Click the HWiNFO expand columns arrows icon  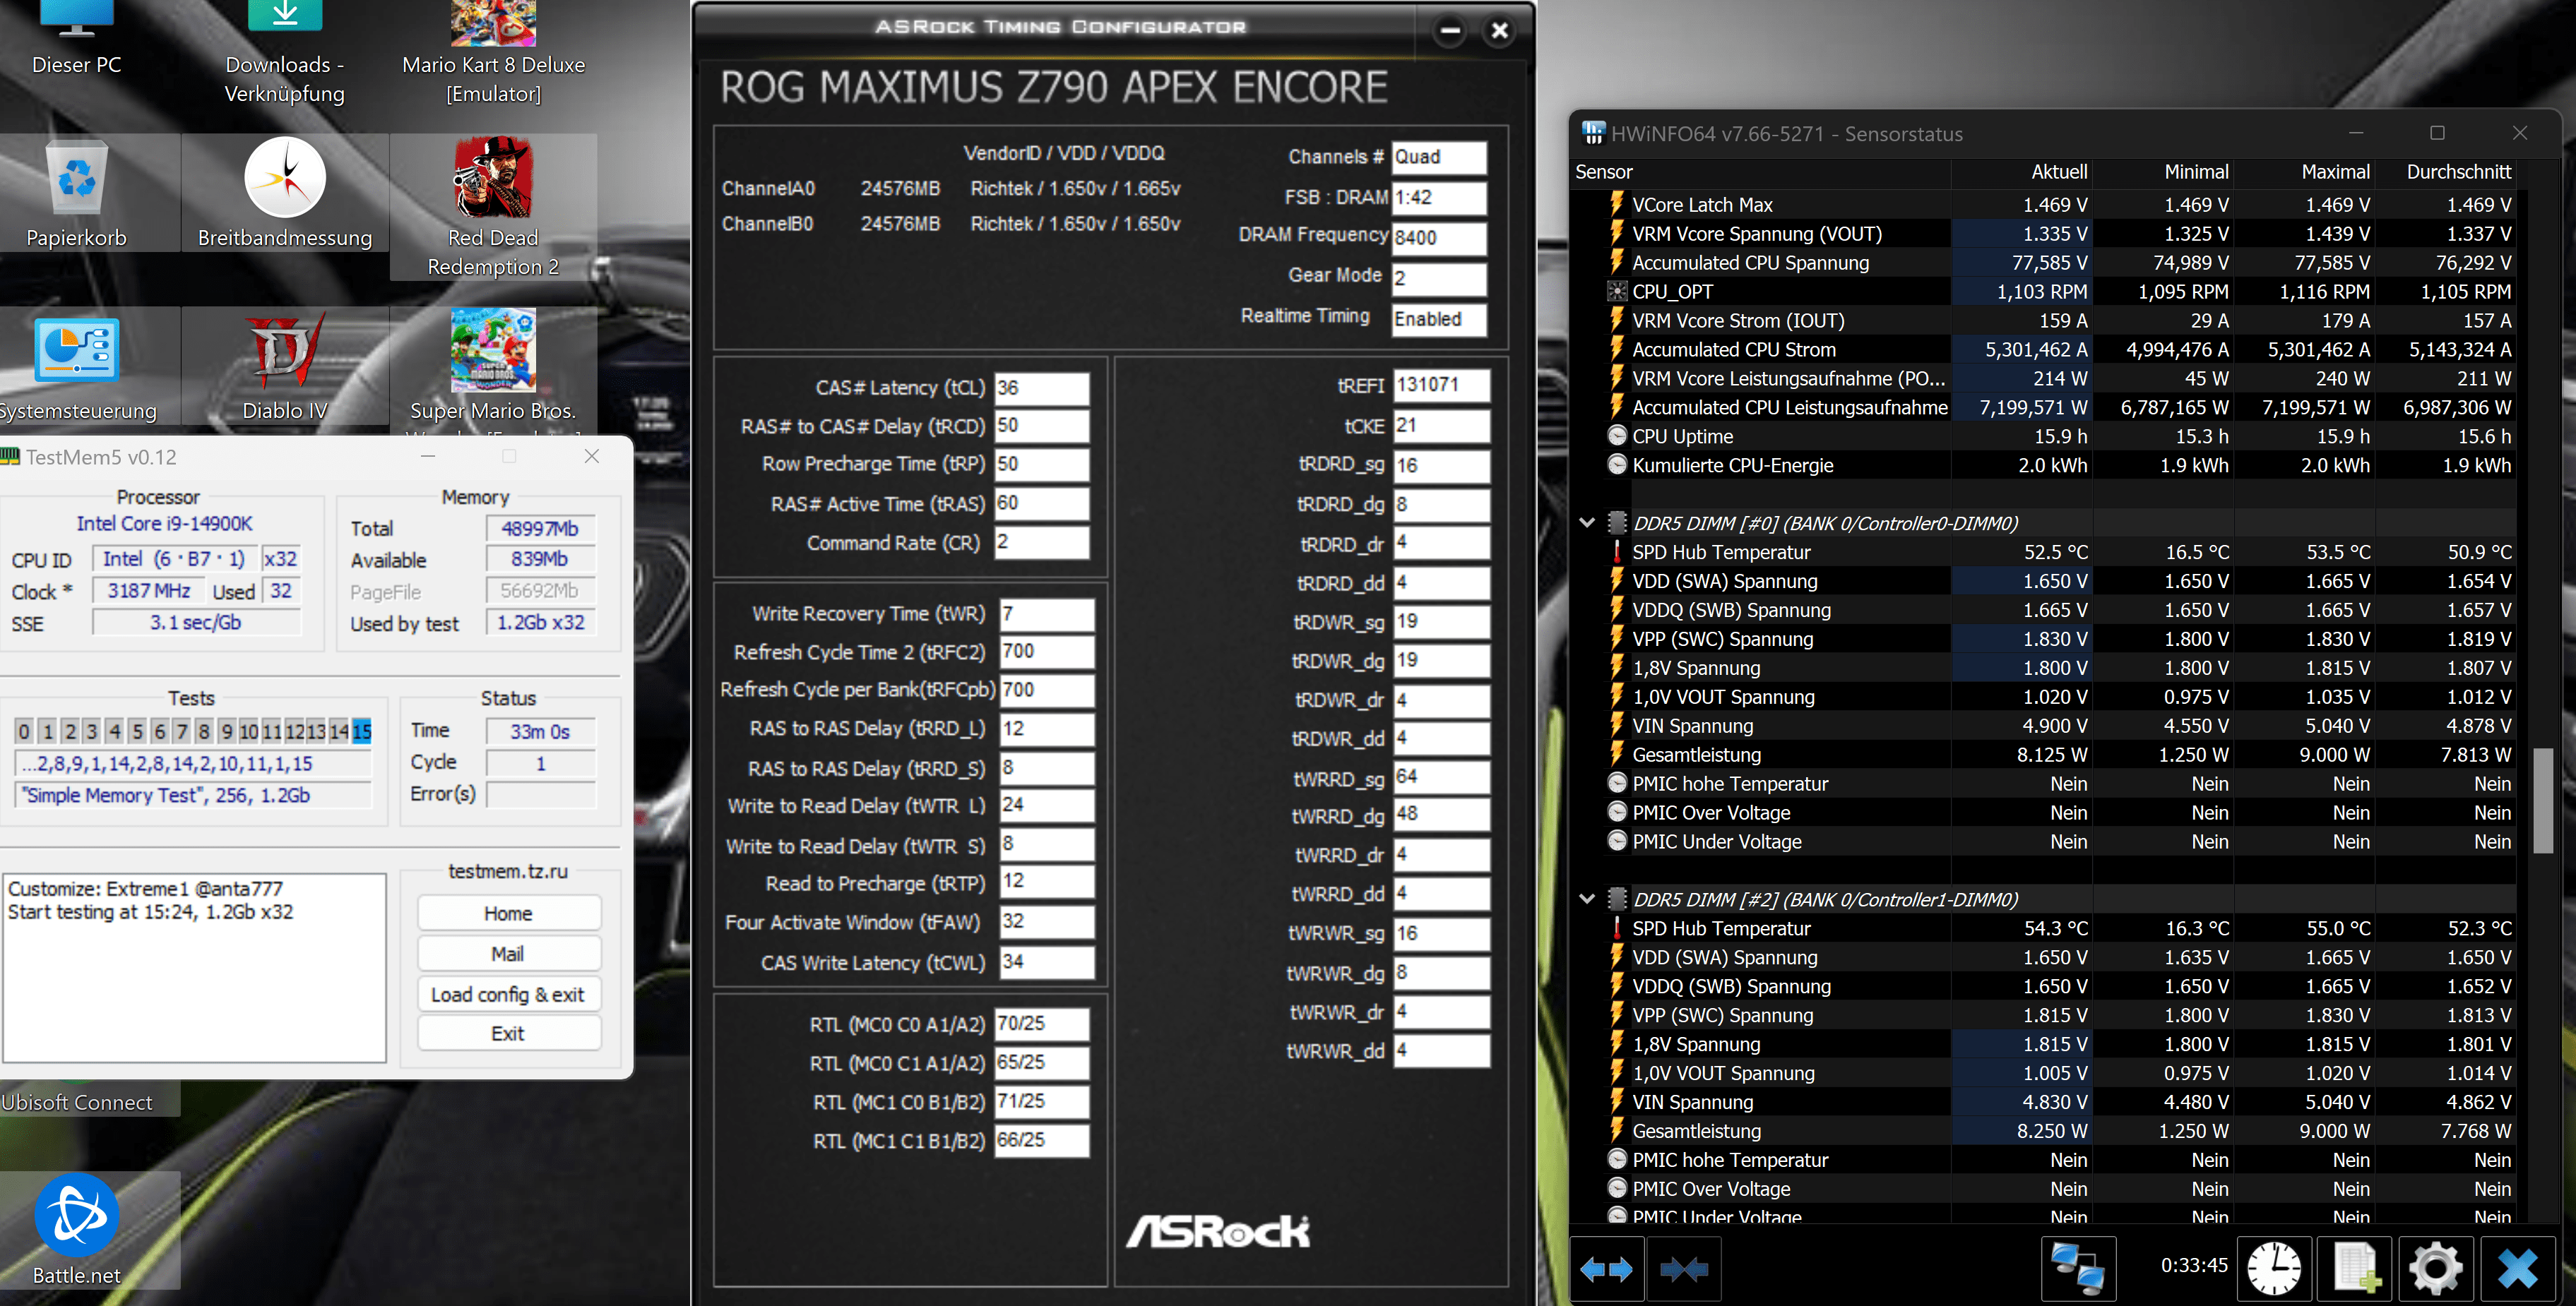(x=1606, y=1269)
